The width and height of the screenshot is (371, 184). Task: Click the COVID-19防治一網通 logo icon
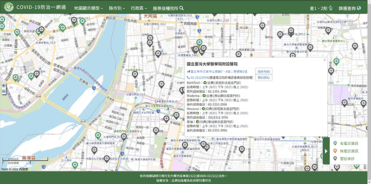click(9, 7)
